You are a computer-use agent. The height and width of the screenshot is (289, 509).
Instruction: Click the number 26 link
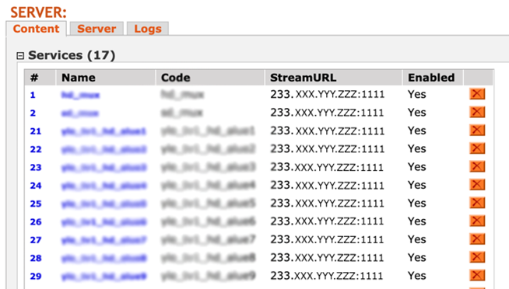click(x=36, y=222)
